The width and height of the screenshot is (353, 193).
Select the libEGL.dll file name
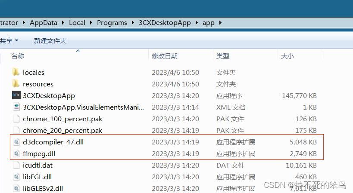(37, 177)
